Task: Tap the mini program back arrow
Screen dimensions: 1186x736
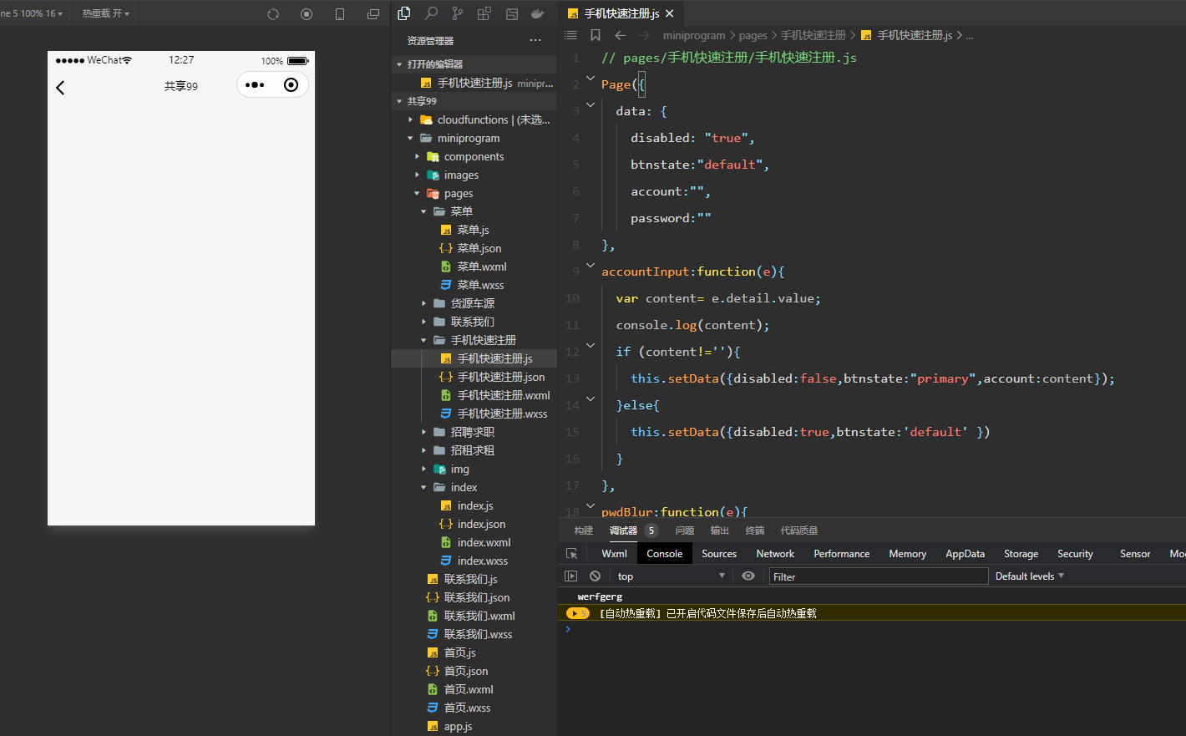Action: click(x=60, y=88)
